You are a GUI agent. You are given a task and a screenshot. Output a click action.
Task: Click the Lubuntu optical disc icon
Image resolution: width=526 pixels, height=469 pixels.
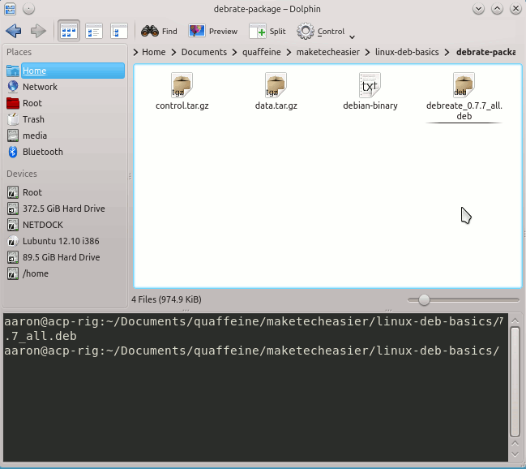pos(13,241)
